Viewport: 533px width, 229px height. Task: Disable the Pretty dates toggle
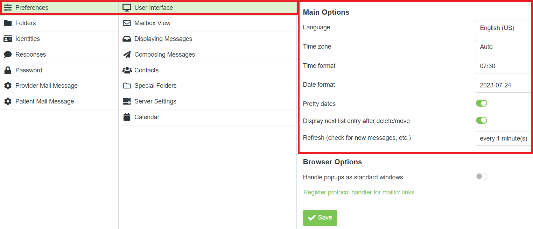pos(481,103)
